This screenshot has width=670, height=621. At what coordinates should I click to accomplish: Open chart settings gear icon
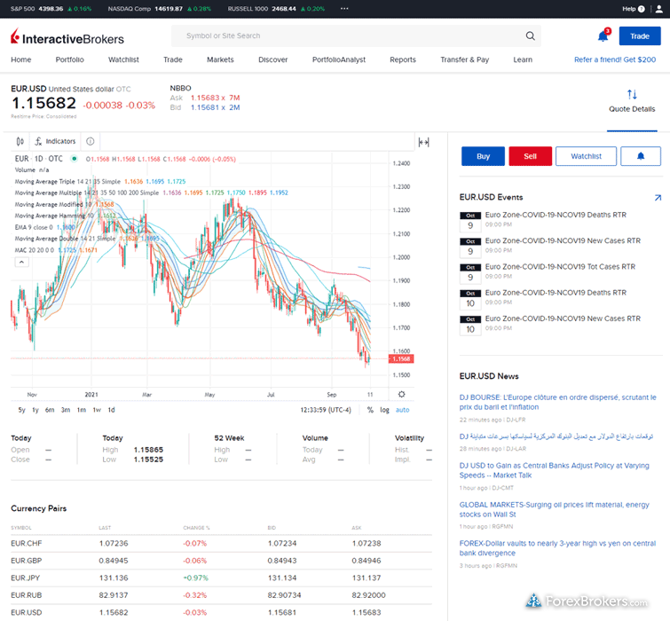click(x=402, y=394)
